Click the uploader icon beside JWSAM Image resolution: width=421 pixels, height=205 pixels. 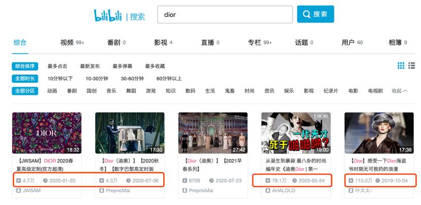19,190
